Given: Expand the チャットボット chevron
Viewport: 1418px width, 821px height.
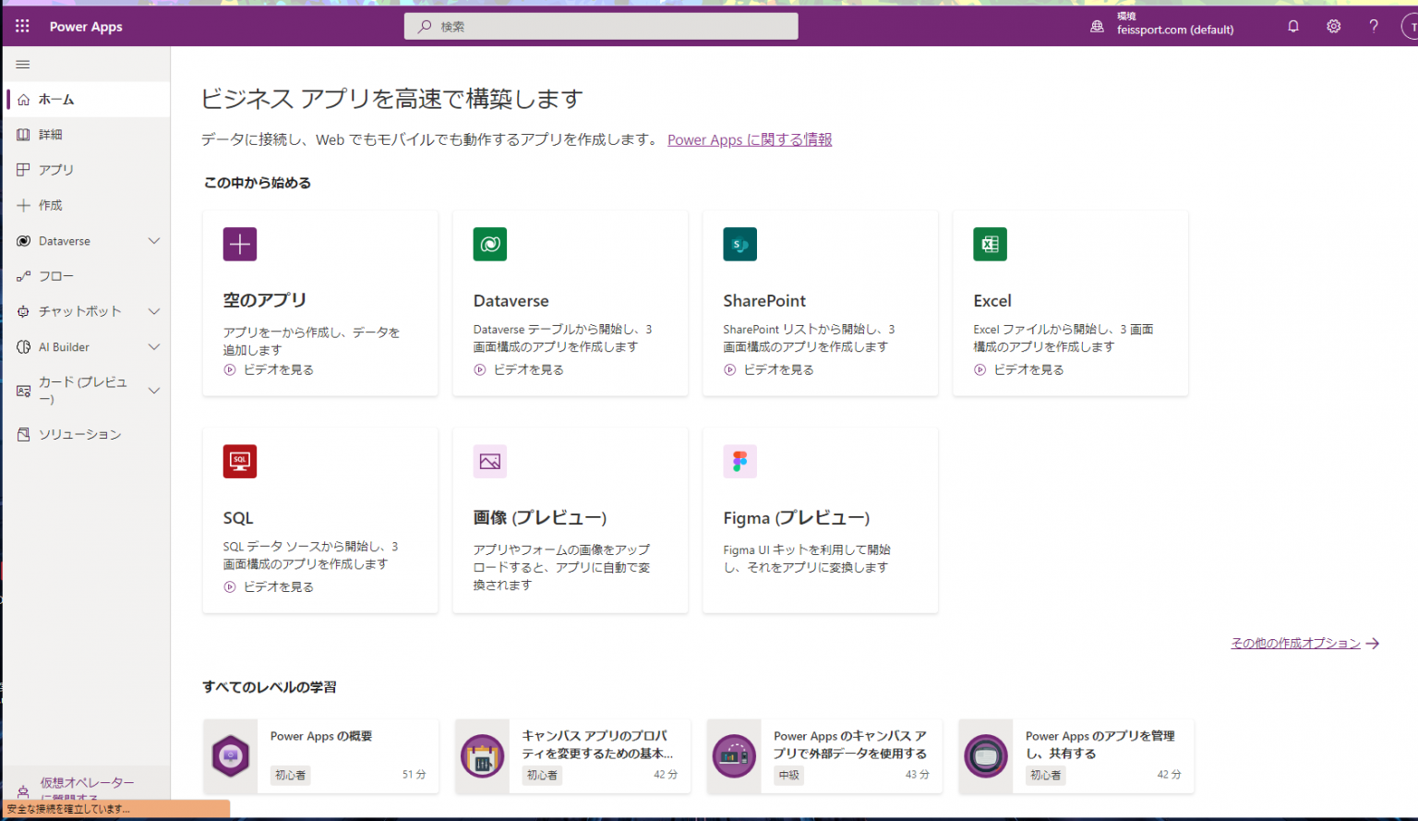Looking at the screenshot, I should (154, 311).
